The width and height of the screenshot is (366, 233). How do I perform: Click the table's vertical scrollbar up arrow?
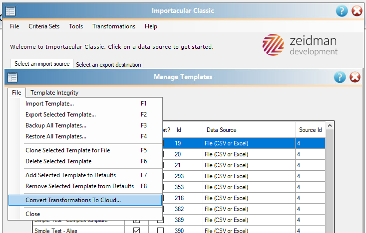(x=330, y=125)
